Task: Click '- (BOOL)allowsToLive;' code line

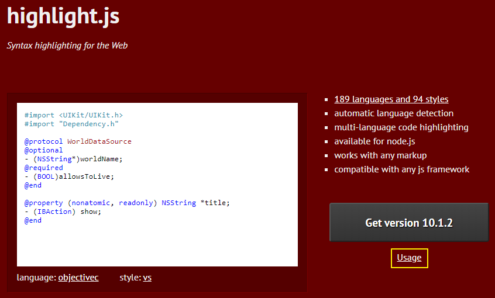Action: coord(69,176)
